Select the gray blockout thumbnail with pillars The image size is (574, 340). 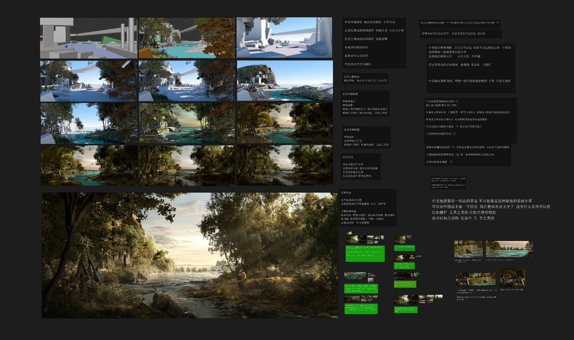89,38
